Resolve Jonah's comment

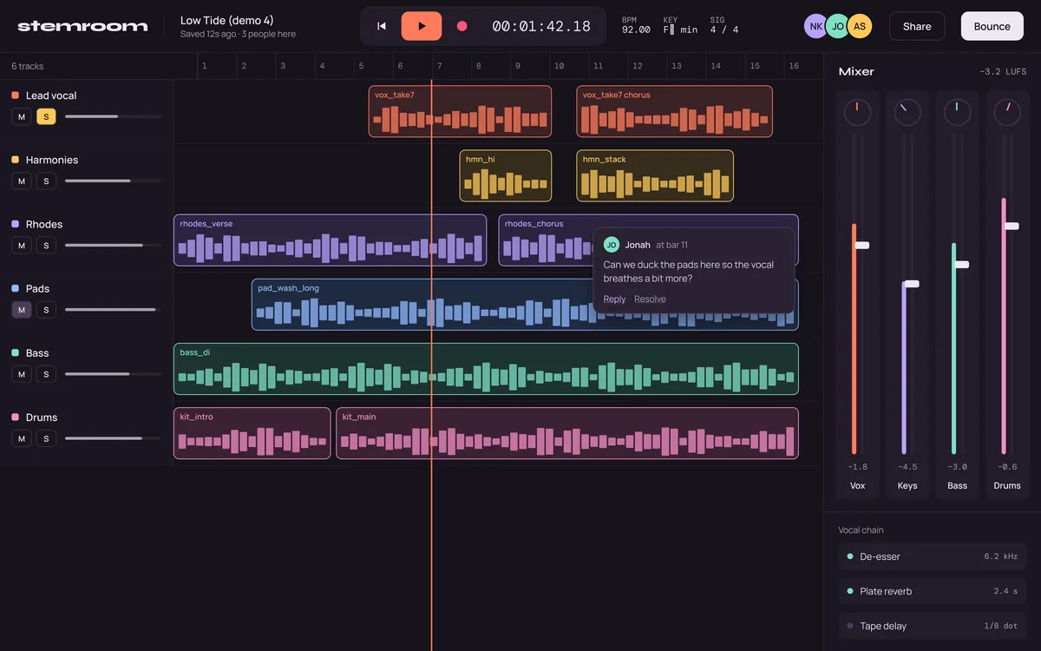tap(650, 299)
